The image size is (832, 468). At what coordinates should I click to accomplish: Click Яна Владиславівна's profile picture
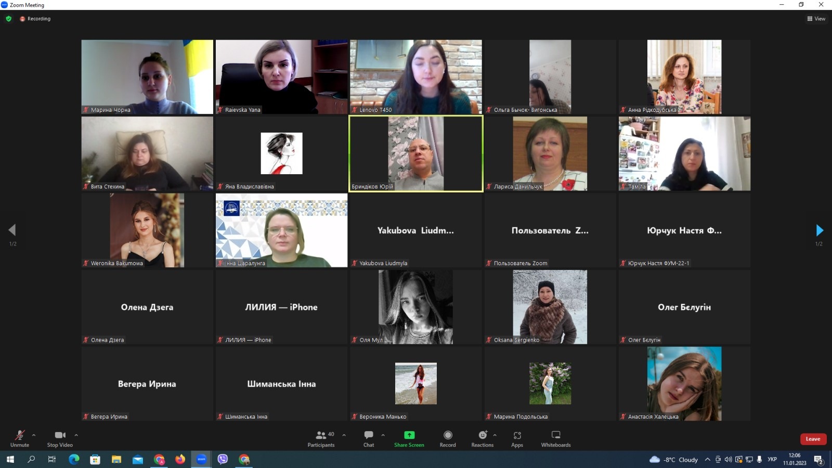tap(281, 153)
